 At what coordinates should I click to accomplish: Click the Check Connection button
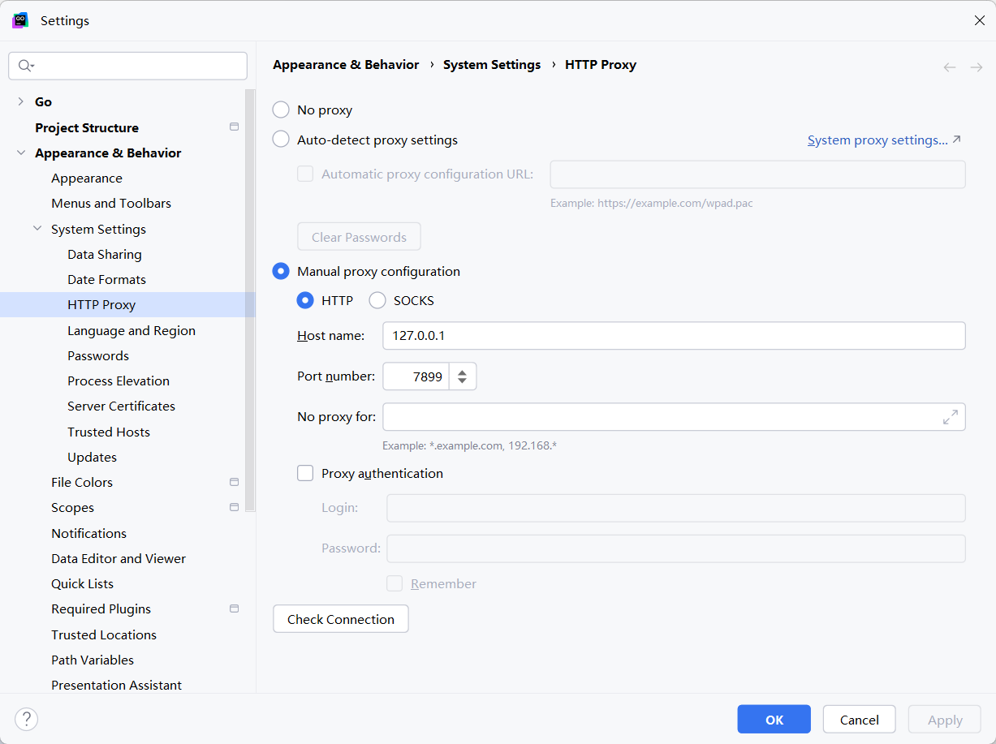341,619
